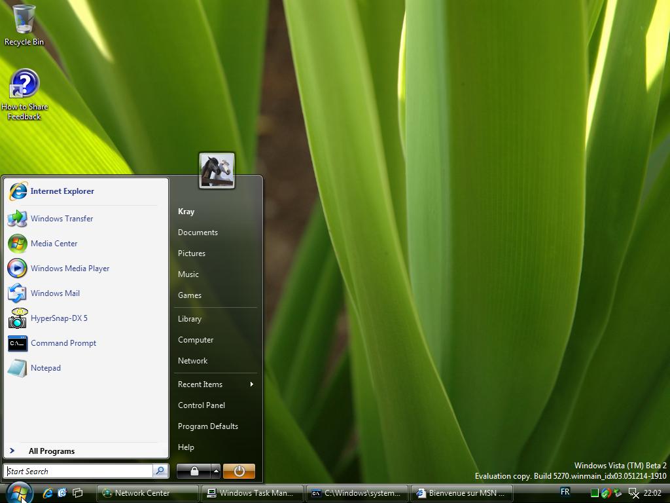Click the search magnifier button

[160, 471]
